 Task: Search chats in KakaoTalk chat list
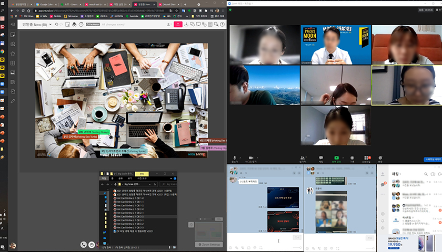click(426, 174)
